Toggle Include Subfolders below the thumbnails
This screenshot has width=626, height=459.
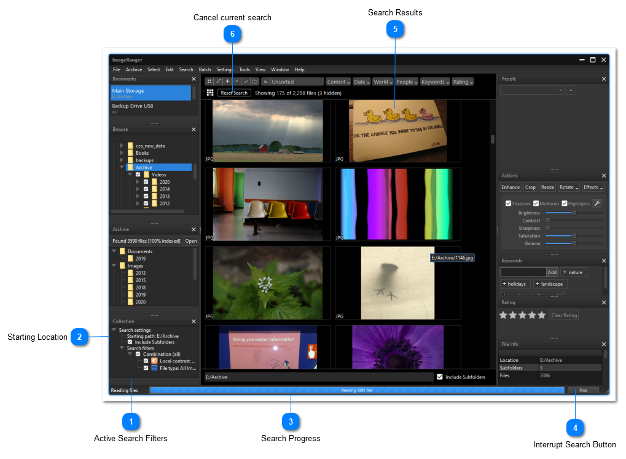pyautogui.click(x=440, y=377)
